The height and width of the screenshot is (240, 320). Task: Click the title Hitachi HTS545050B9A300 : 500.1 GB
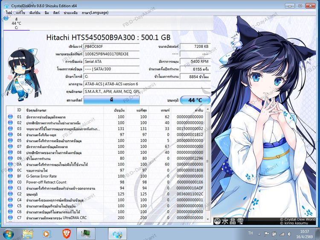108,38
